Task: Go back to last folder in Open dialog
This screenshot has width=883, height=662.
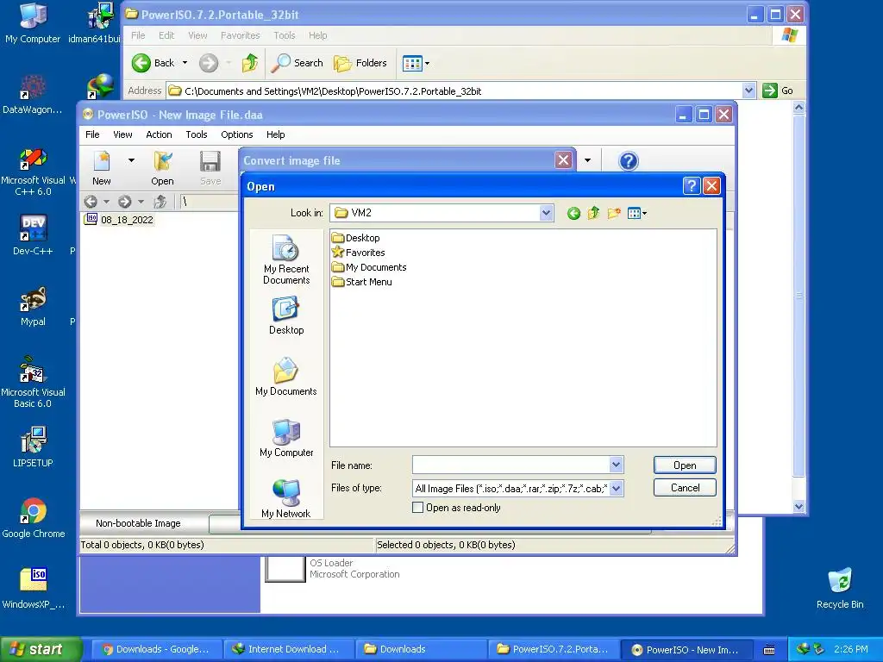Action: pos(573,214)
